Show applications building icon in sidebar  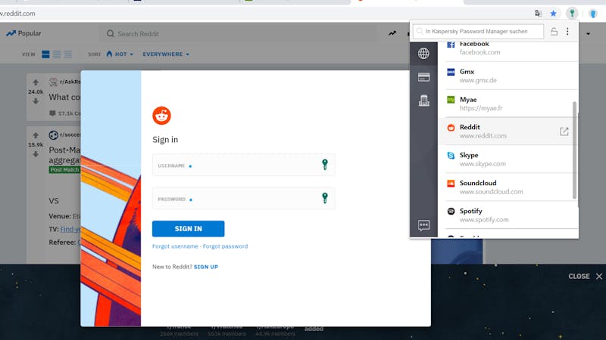click(x=423, y=100)
